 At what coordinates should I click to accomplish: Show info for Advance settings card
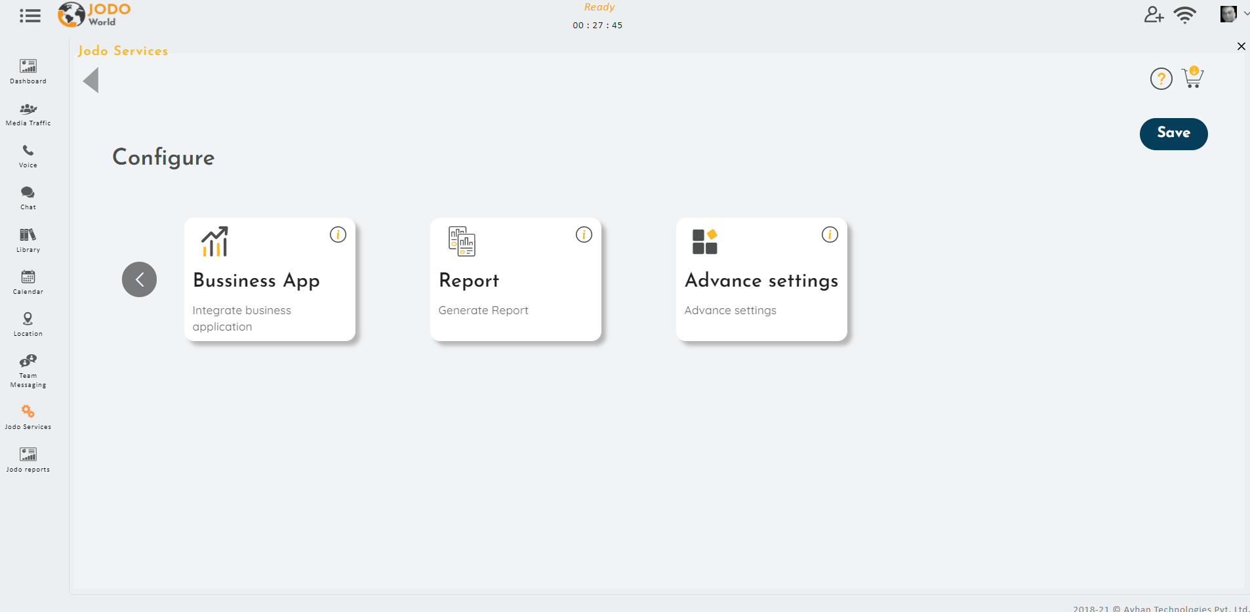click(830, 234)
